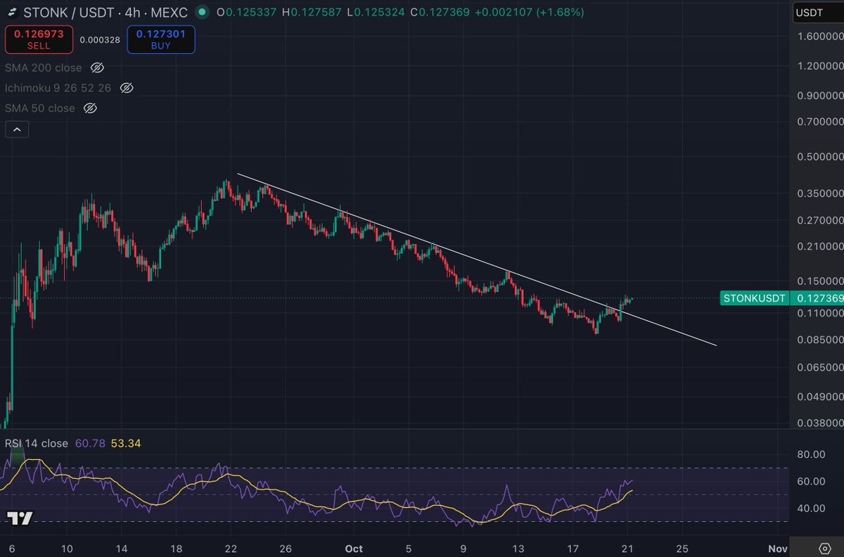Toggle visibility of SMA 200 indicator

(x=98, y=68)
